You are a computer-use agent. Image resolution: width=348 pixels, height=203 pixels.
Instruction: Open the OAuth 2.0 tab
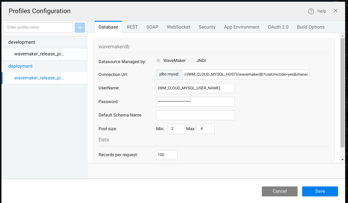point(278,27)
